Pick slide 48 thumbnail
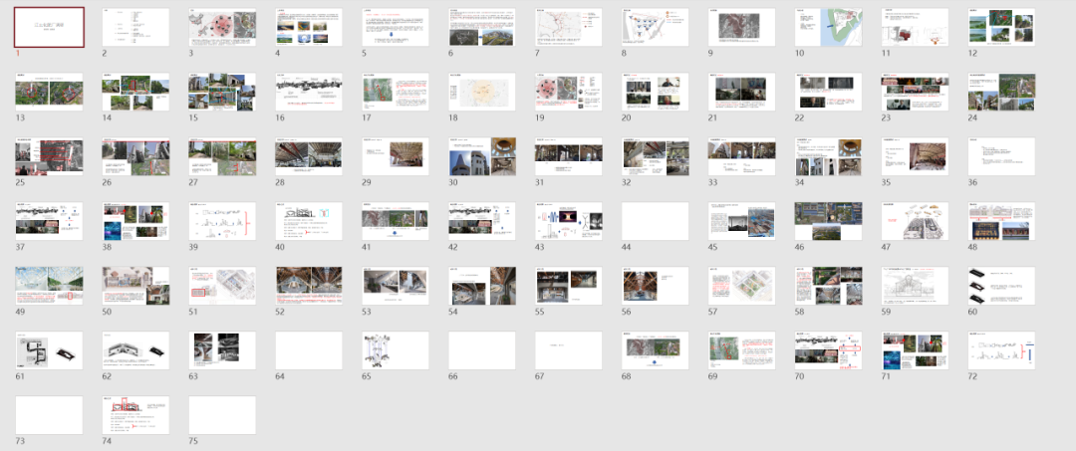This screenshot has width=1076, height=451. (x=1002, y=221)
